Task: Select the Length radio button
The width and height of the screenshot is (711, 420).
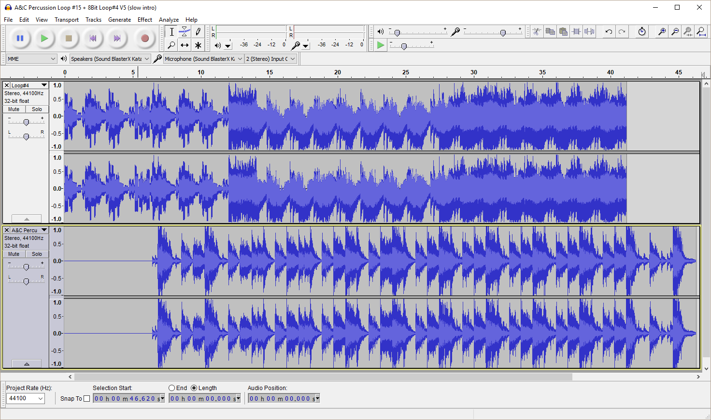Action: 194,388
